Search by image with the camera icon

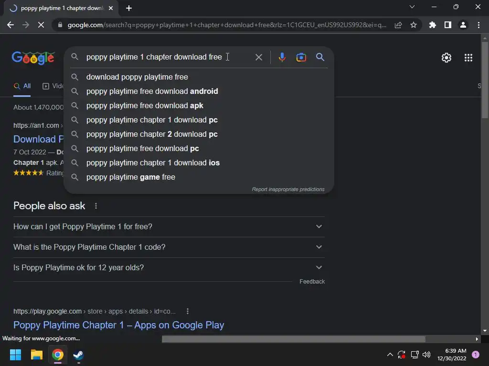pos(301,57)
